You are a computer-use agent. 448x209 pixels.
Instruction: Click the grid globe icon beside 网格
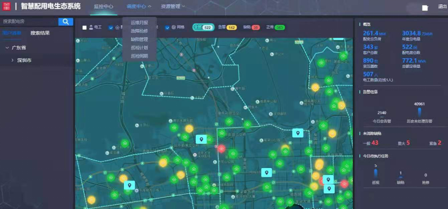pyautogui.click(x=174, y=27)
